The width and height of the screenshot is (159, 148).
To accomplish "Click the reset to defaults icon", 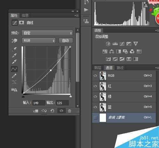I will pyautogui.click(x=52, y=111).
